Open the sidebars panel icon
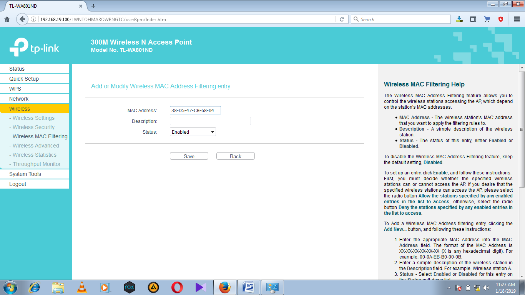This screenshot has width=525, height=295. tap(473, 19)
